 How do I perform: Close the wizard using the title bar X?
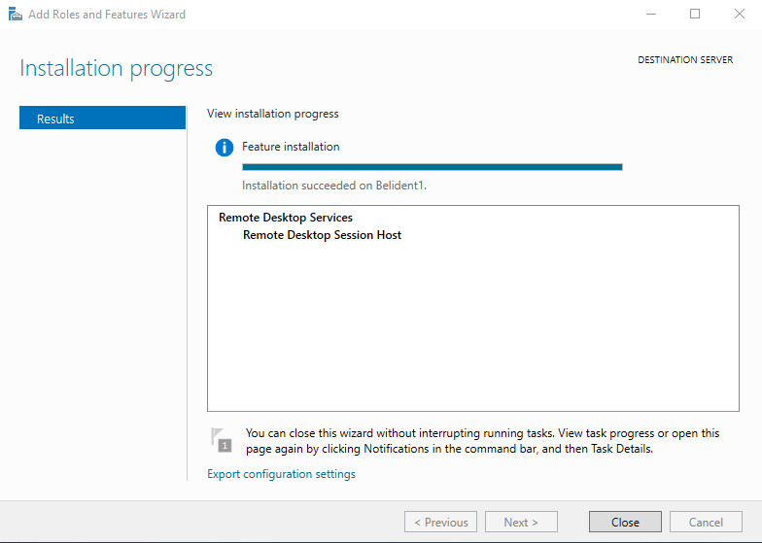(739, 15)
